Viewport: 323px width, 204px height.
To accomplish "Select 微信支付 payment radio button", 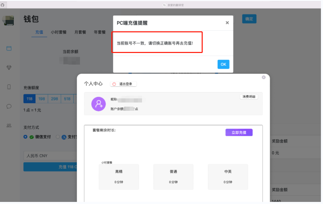I will click(x=26, y=137).
